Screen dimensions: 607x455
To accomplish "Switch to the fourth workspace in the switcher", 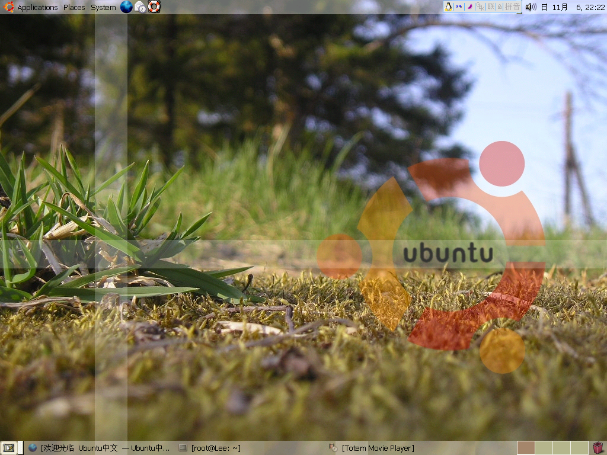I will [580, 448].
